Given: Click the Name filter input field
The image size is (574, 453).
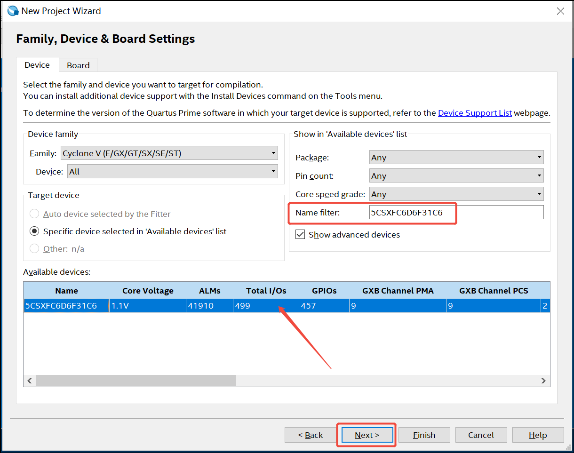Looking at the screenshot, I should click(456, 213).
